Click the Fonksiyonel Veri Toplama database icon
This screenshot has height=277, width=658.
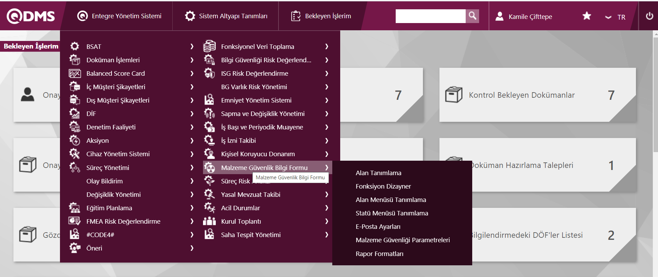(x=209, y=46)
